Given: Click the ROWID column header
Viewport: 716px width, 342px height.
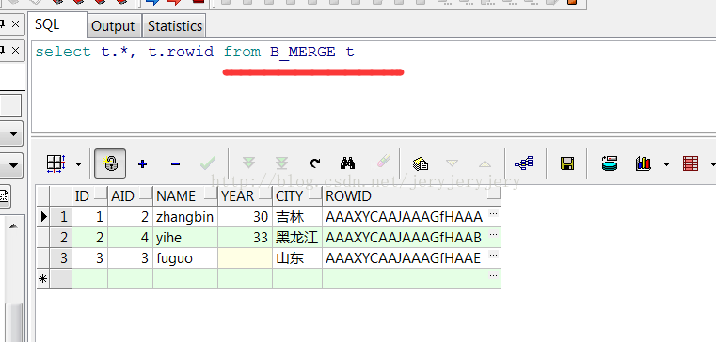Looking at the screenshot, I should [x=411, y=196].
